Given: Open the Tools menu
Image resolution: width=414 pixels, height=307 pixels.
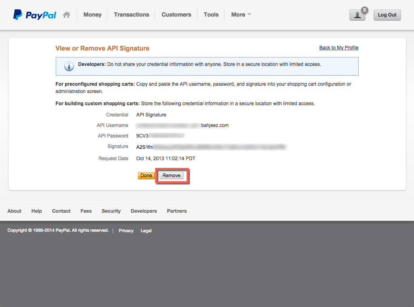Looking at the screenshot, I should point(211,15).
